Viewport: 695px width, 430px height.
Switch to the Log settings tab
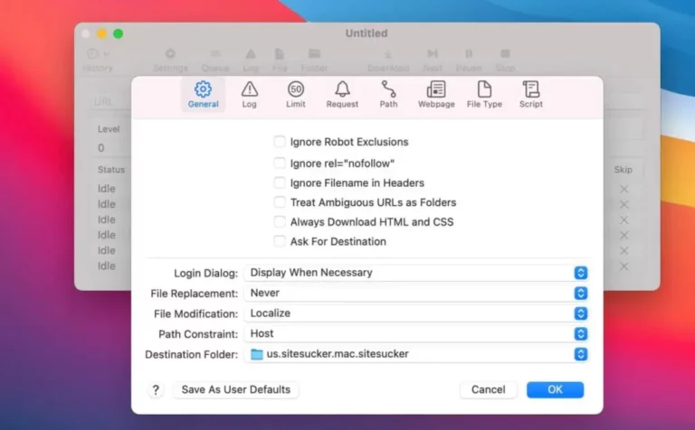tap(249, 95)
